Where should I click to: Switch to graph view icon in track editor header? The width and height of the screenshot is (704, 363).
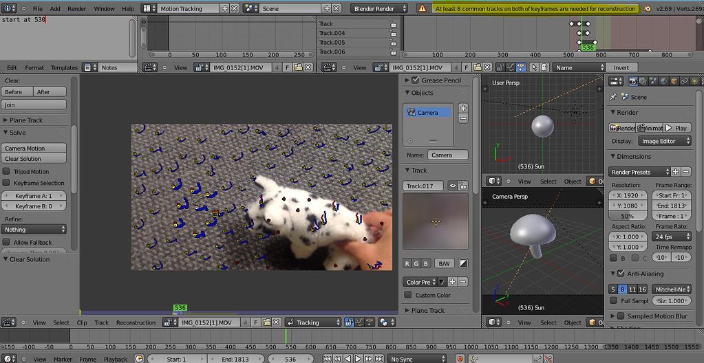(511, 67)
